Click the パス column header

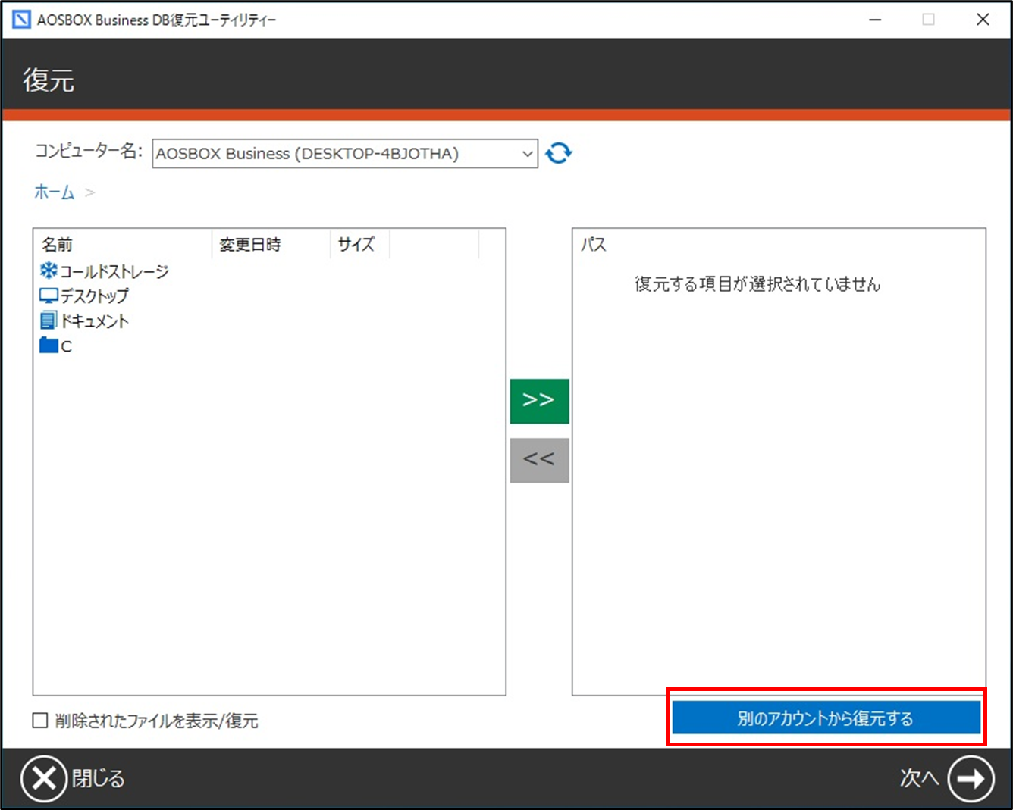(x=594, y=245)
